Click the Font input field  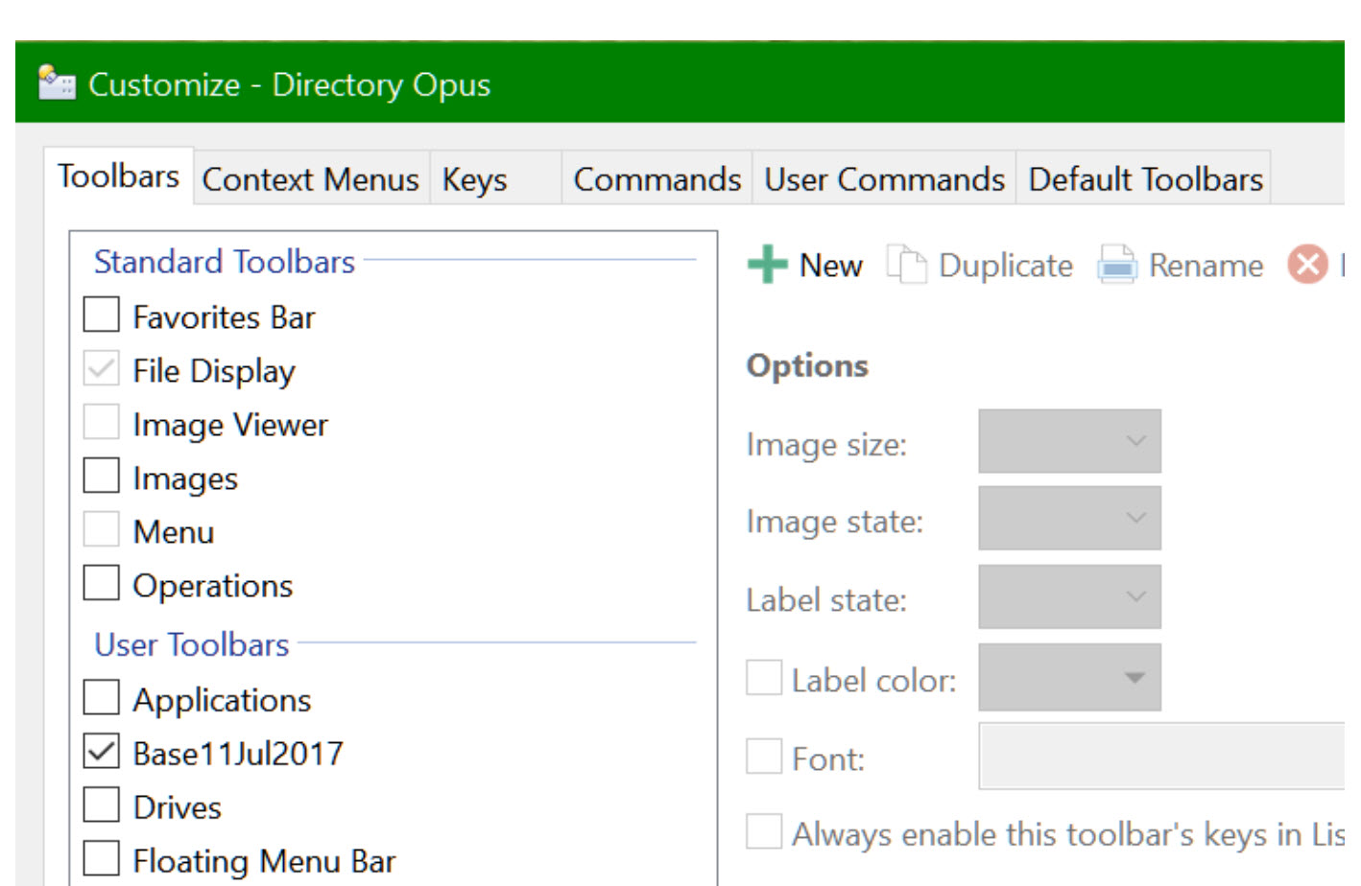[1161, 757]
